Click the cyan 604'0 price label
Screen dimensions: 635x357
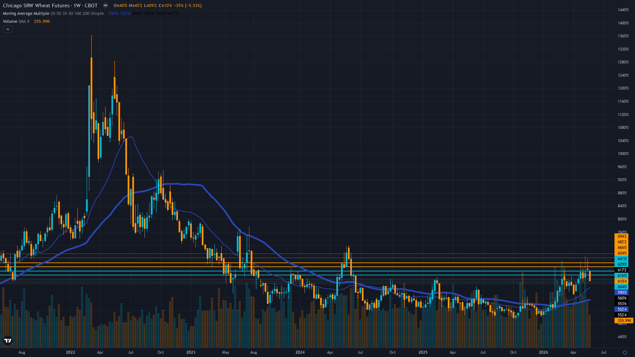(621, 287)
